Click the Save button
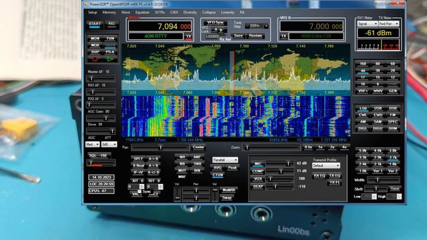The width and height of the screenshot is (427, 240). click(x=238, y=35)
